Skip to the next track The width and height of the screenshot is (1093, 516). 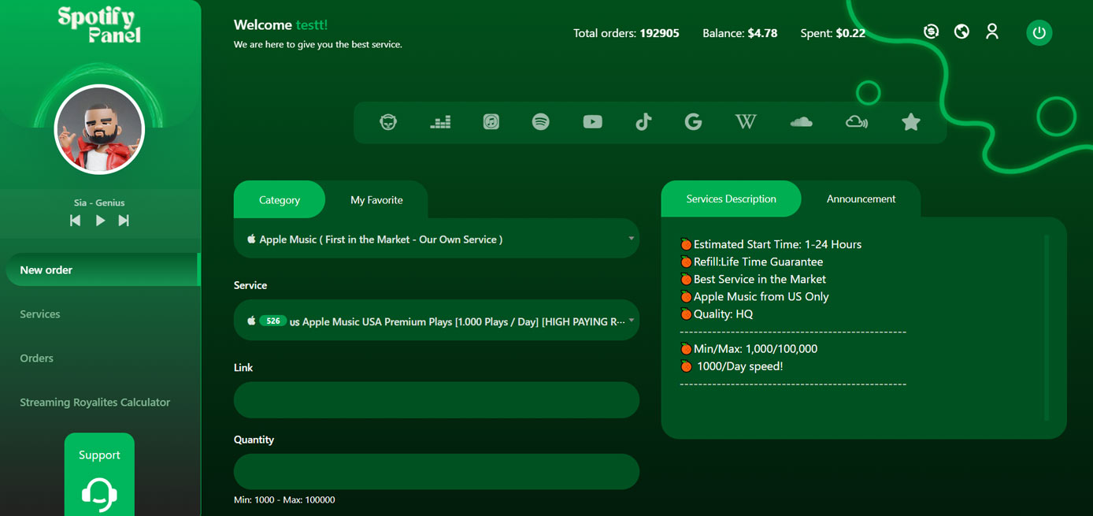click(124, 221)
